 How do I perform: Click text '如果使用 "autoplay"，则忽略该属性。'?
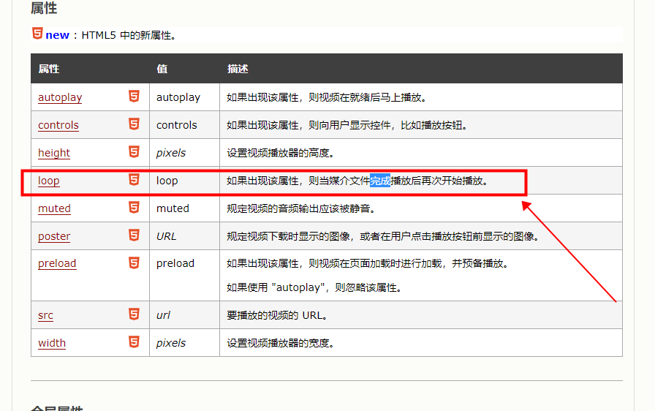pos(314,287)
